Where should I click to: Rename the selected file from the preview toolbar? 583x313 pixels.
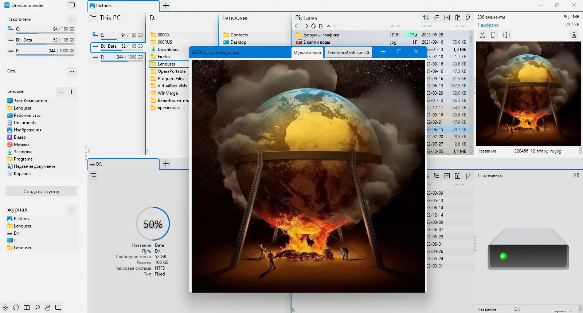coord(506,35)
